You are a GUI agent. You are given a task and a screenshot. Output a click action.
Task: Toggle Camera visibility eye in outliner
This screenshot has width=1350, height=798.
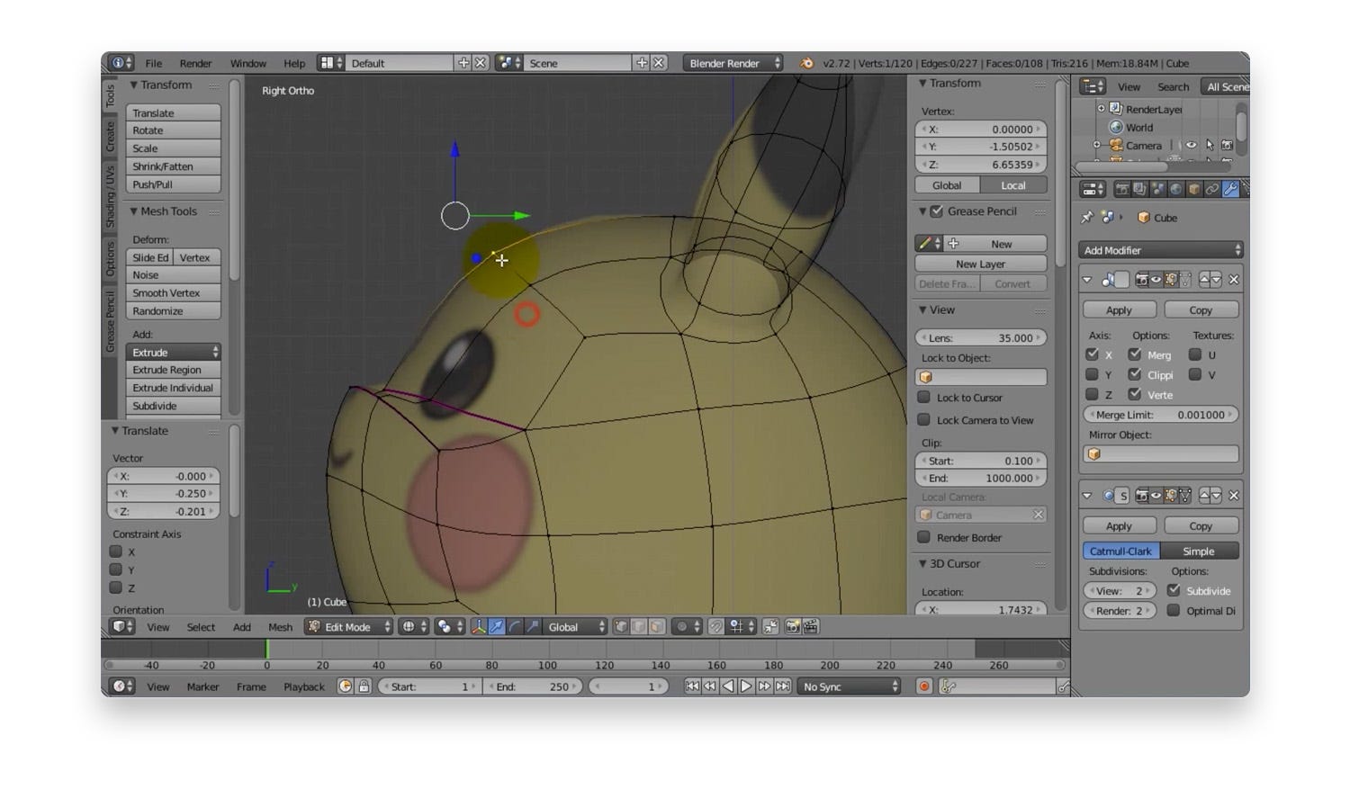pos(1191,145)
